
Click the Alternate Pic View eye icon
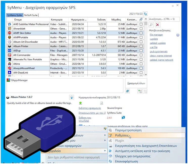click(x=9, y=59)
